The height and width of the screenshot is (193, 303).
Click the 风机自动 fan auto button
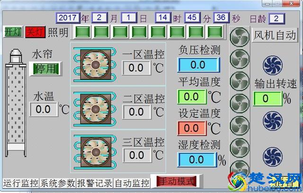pos(275,35)
